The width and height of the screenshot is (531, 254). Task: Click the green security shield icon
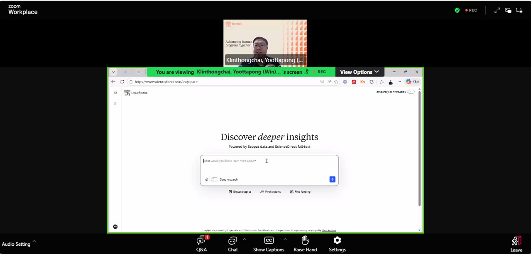click(457, 10)
